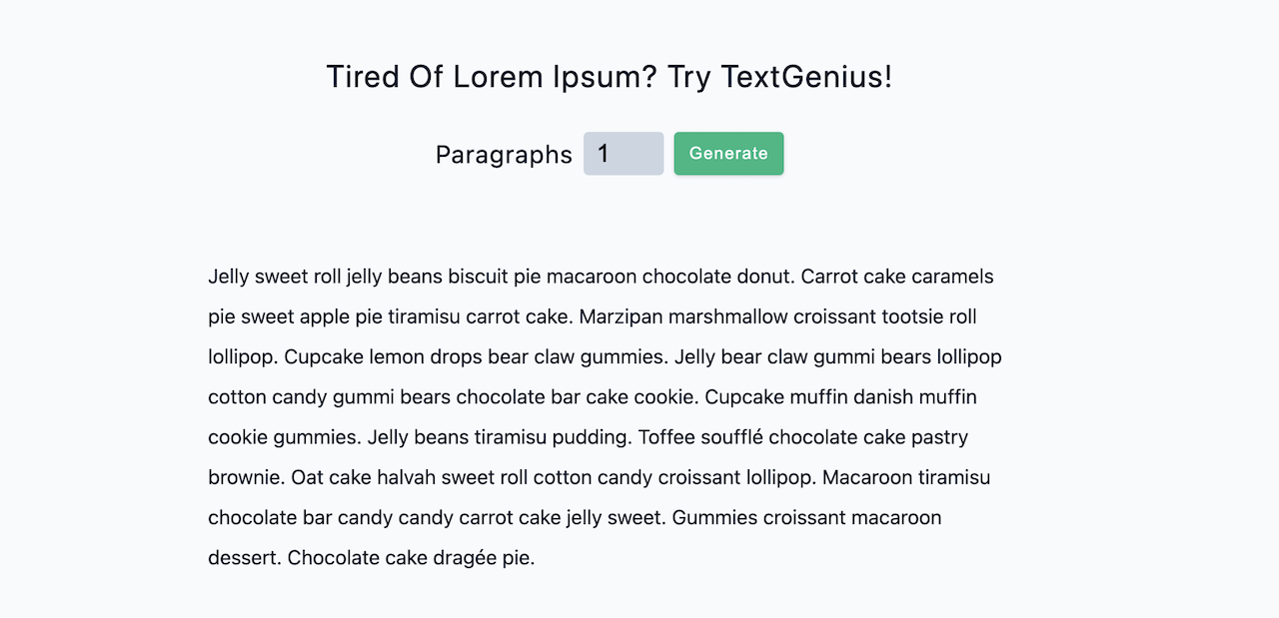Image resolution: width=1279 pixels, height=618 pixels.
Task: Select the value 1 in the input box
Action: (604, 153)
